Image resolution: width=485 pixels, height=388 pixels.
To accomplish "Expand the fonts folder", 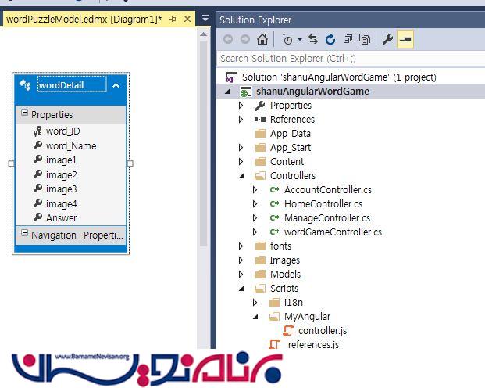I will point(241,246).
